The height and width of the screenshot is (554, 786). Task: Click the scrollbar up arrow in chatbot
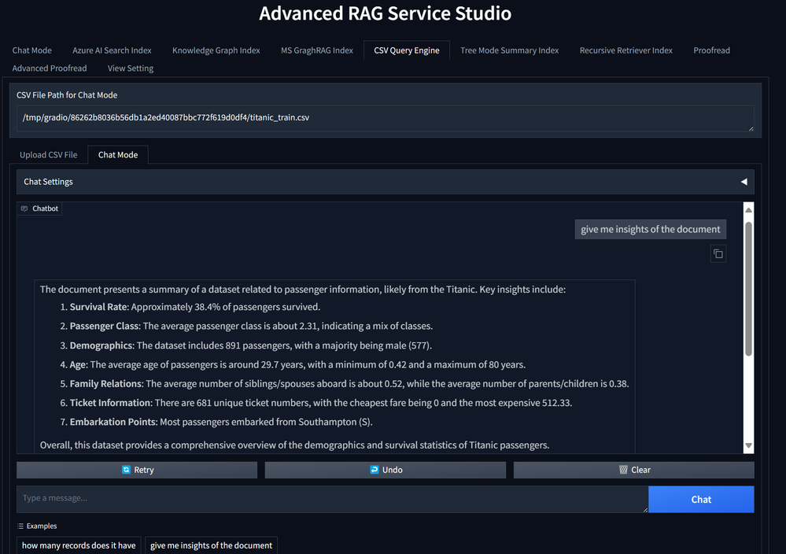tap(748, 210)
